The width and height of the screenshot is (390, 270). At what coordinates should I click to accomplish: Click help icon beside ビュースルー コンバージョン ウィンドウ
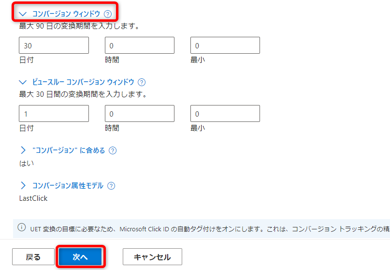[x=142, y=82]
